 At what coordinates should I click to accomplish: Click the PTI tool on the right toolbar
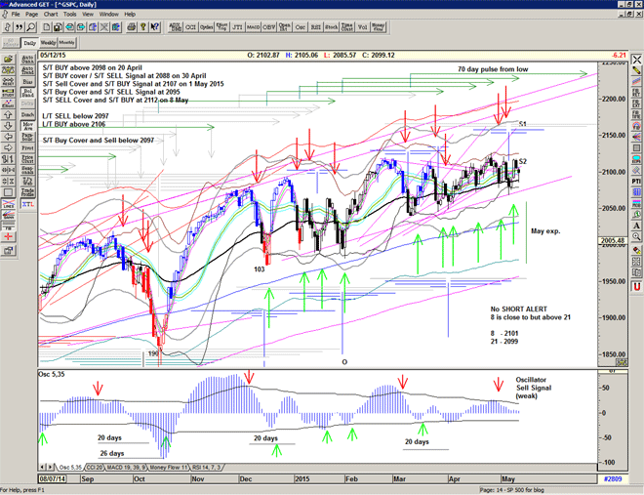(x=634, y=182)
